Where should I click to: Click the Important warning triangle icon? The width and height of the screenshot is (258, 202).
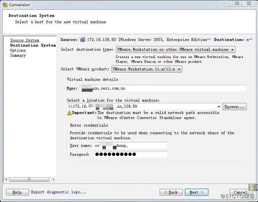69,113
